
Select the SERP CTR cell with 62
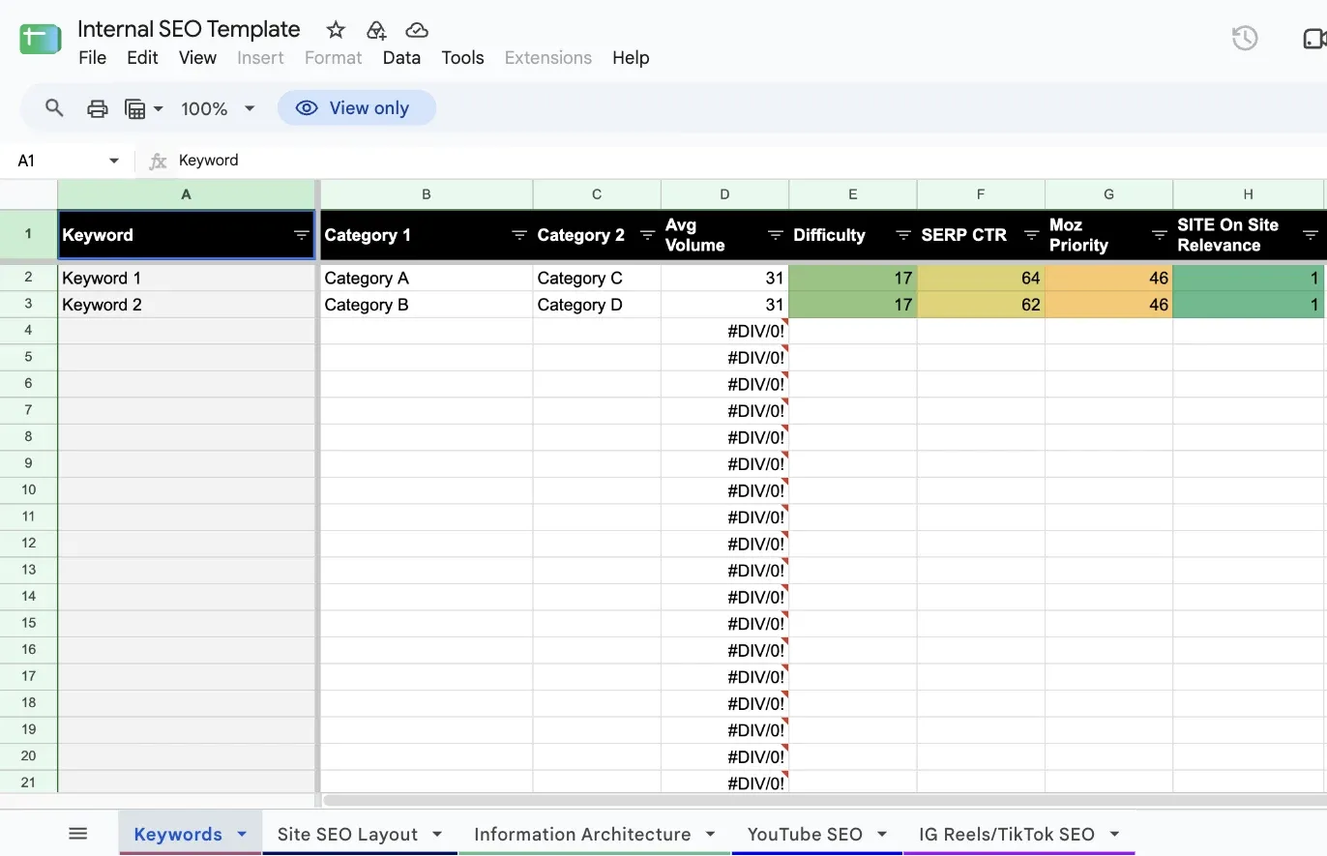(981, 305)
